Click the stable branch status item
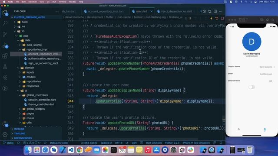 click(9, 143)
